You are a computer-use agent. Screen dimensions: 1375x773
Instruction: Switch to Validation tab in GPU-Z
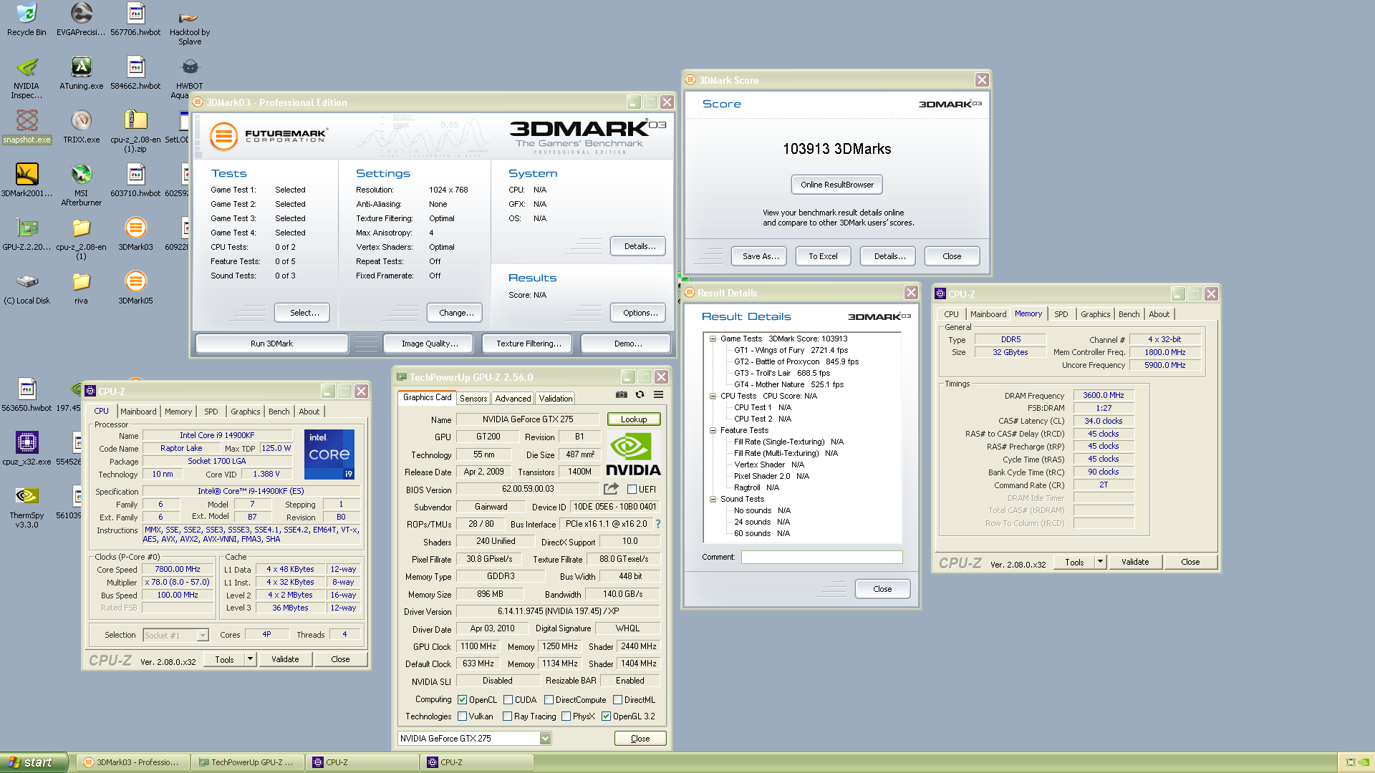pyautogui.click(x=556, y=399)
